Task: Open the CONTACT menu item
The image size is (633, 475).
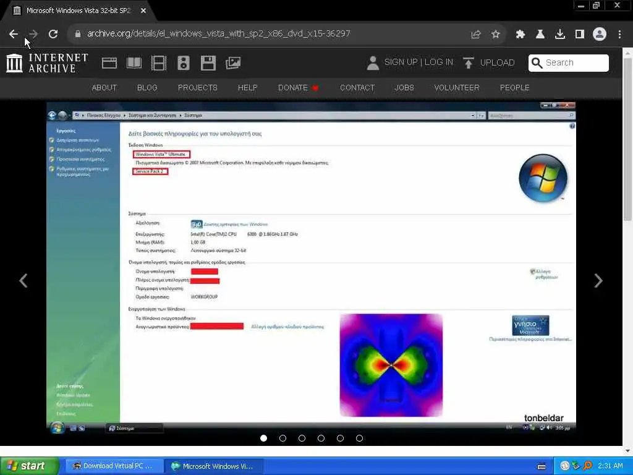Action: coord(357,88)
